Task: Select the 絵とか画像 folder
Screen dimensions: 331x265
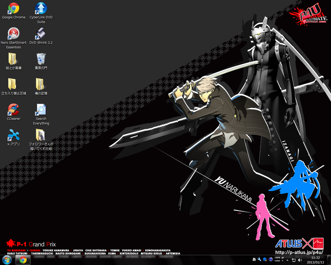Action: click(x=14, y=61)
